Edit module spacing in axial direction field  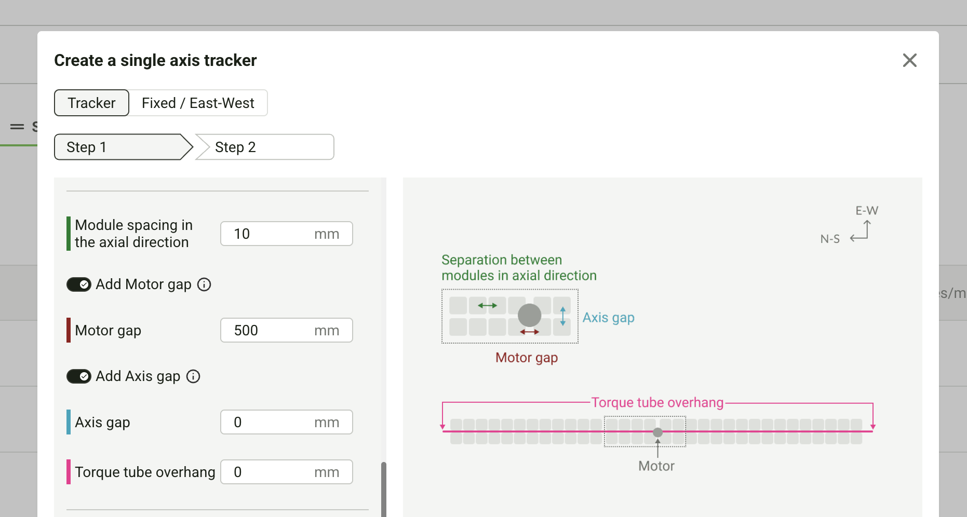(286, 234)
